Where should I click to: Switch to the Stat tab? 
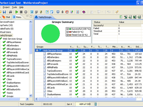6,17
